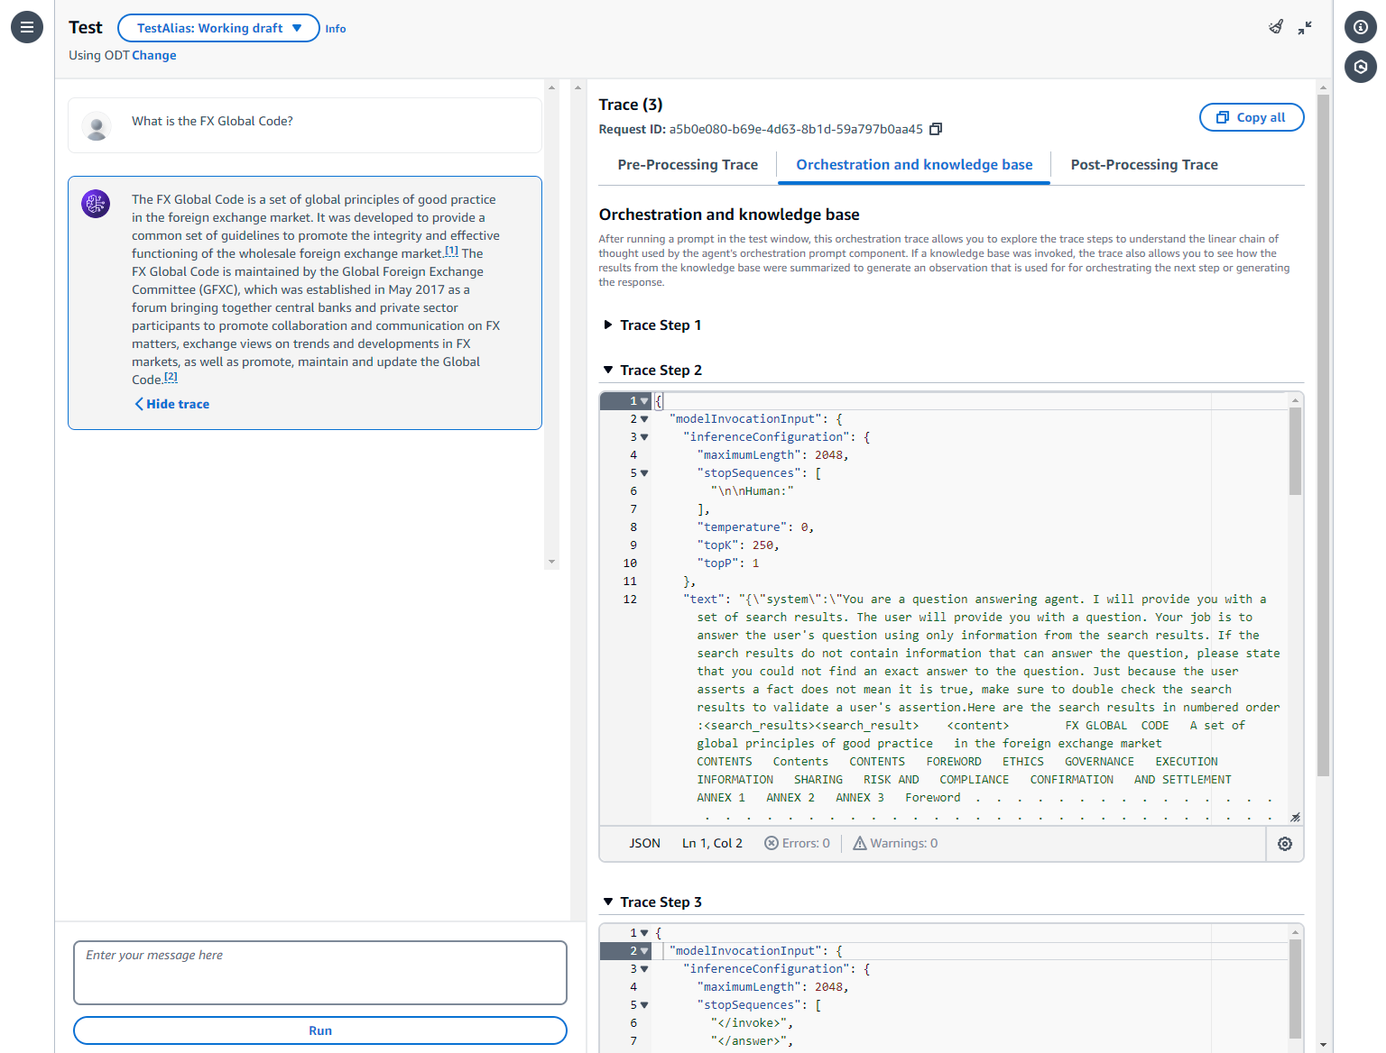
Task: Click the clear conversation broom icon
Action: click(x=1275, y=27)
